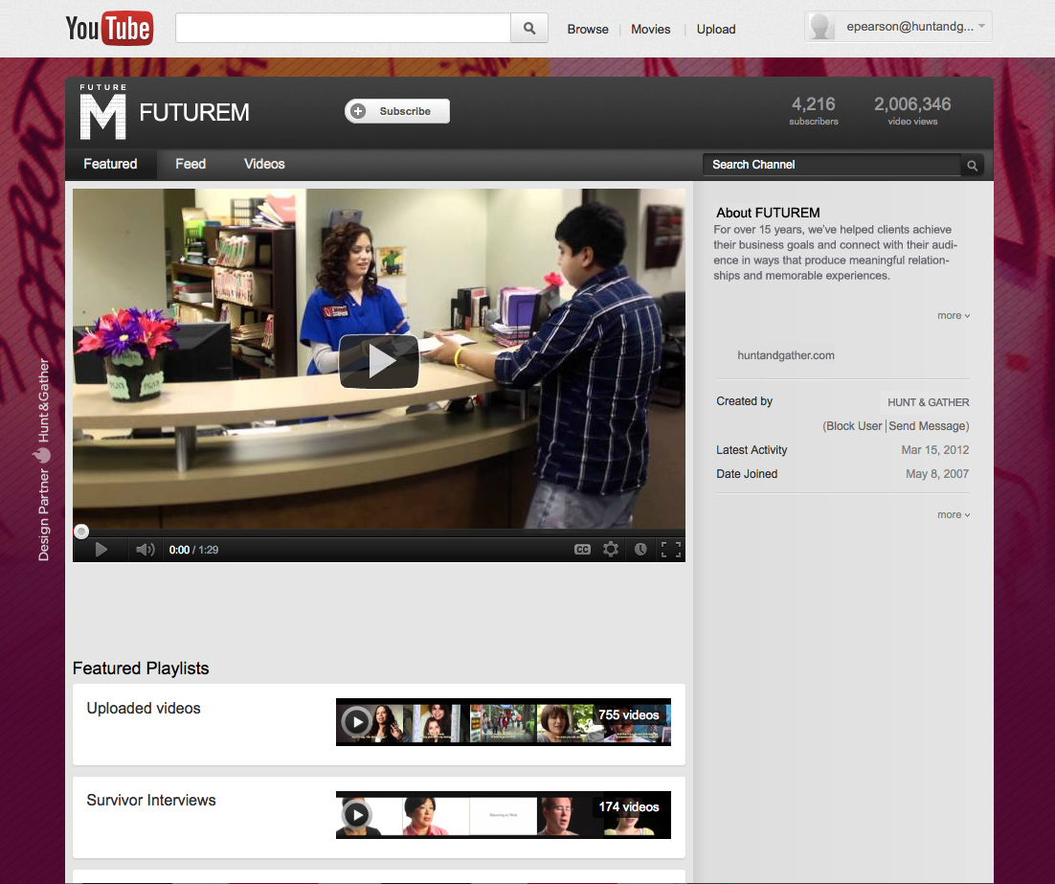This screenshot has width=1055, height=884.
Task: Enter fullscreen mode in player
Action: click(x=671, y=550)
